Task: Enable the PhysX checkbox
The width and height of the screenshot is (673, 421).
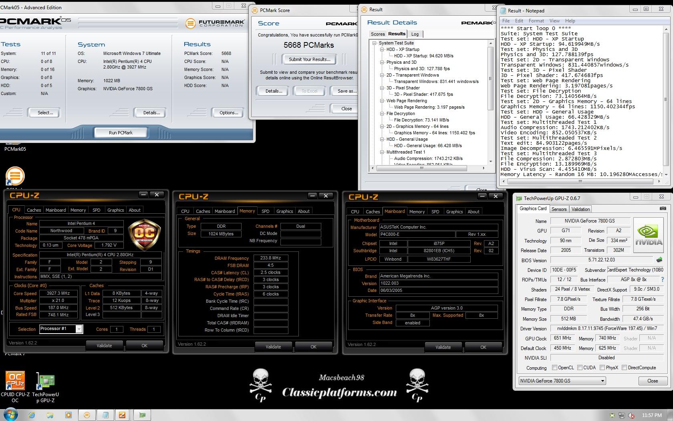Action: [x=602, y=367]
